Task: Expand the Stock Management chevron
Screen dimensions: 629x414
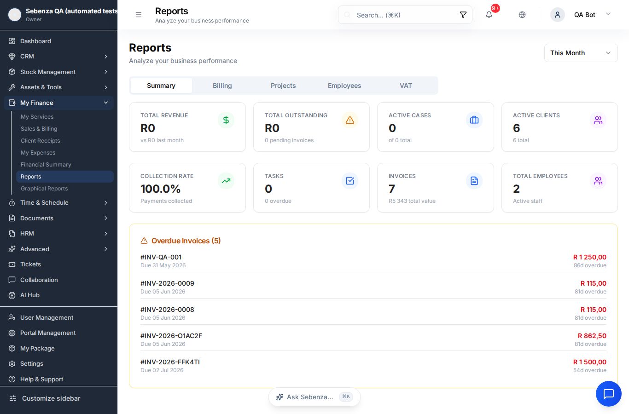Action: pos(106,72)
